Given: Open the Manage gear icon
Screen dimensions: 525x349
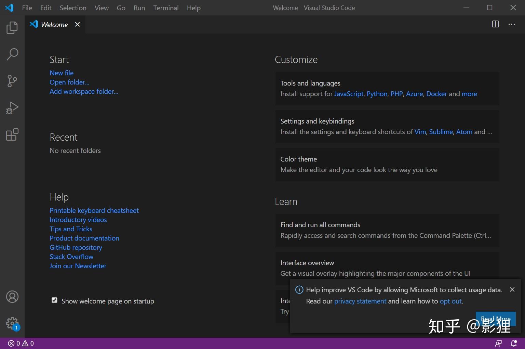Looking at the screenshot, I should tap(12, 323).
